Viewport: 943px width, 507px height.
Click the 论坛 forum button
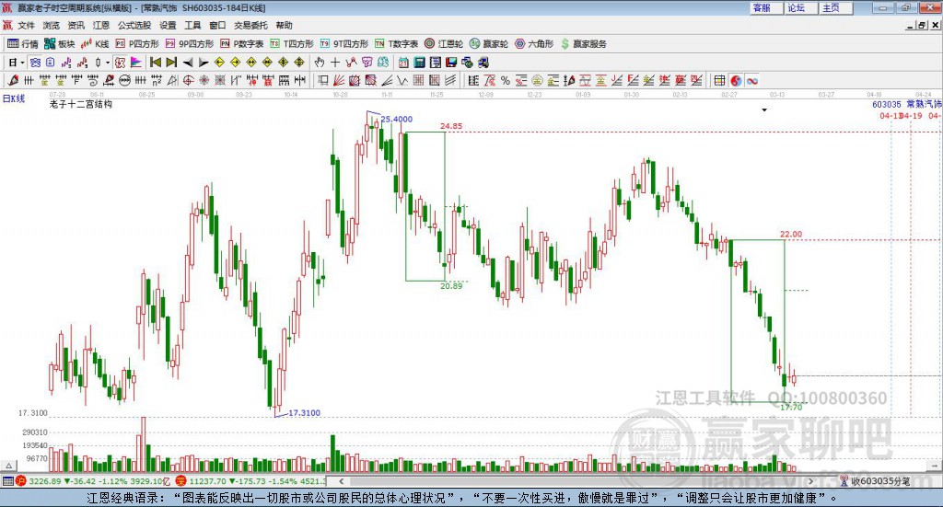coord(801,7)
